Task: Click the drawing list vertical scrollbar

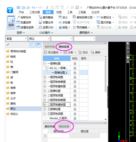Action: (x=105, y=75)
